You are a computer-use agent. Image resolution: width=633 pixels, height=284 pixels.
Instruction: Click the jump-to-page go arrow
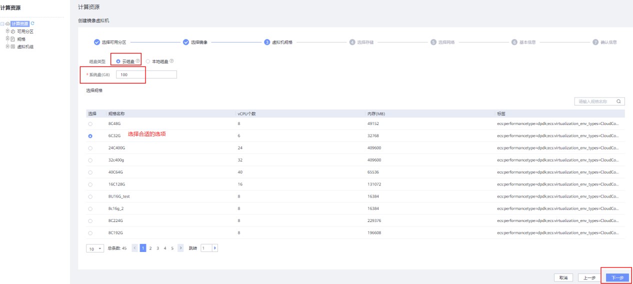pos(215,248)
